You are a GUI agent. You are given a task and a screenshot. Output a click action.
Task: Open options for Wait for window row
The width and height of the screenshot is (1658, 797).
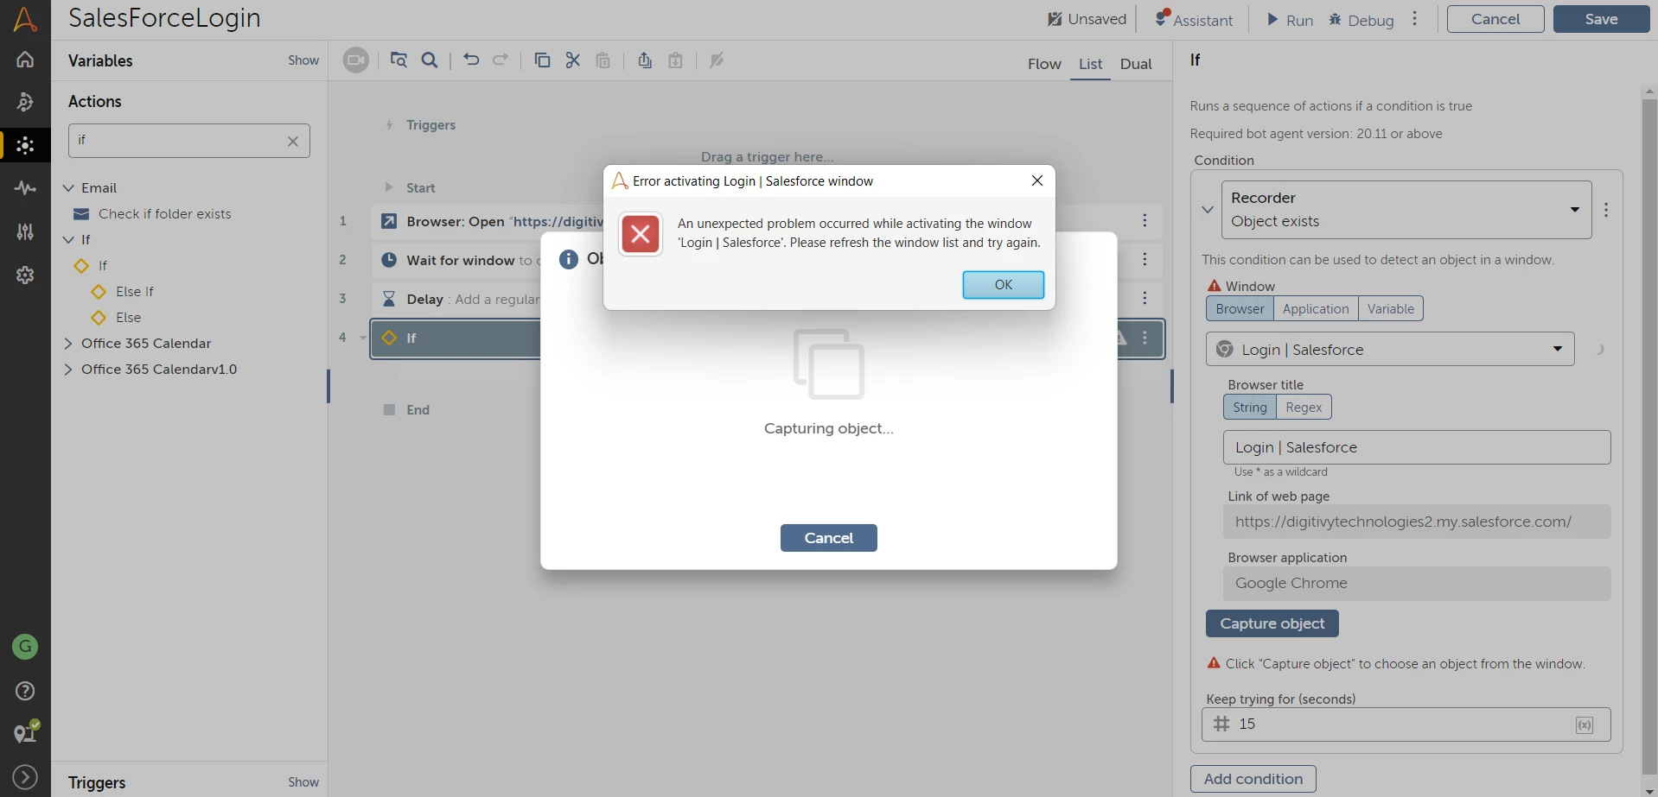click(1145, 259)
